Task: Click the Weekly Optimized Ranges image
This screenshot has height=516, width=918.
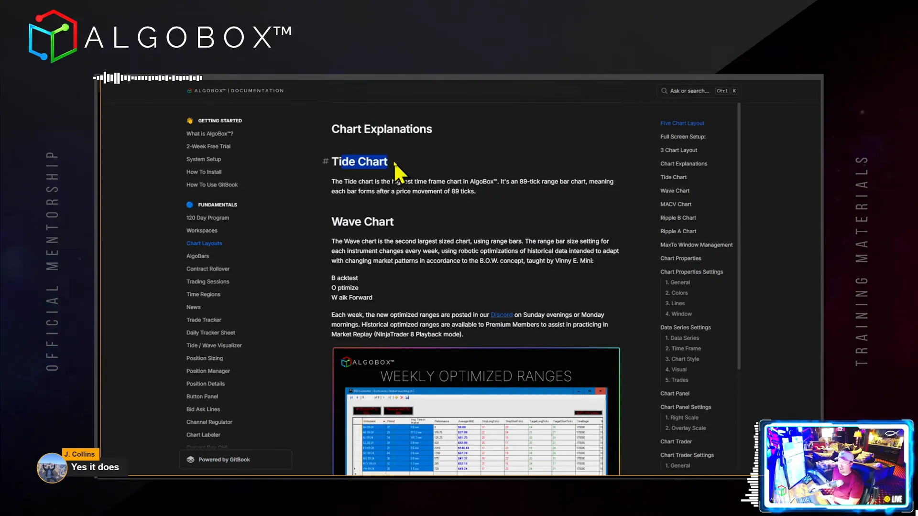Action: 476,411
